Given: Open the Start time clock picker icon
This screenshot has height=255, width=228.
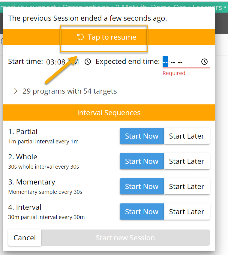Looking at the screenshot, I should [x=88, y=62].
